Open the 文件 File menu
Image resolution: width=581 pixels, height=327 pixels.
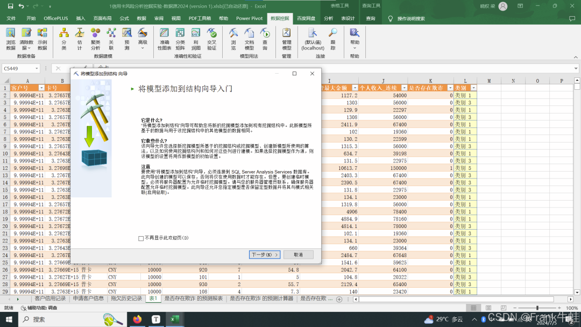11,18
